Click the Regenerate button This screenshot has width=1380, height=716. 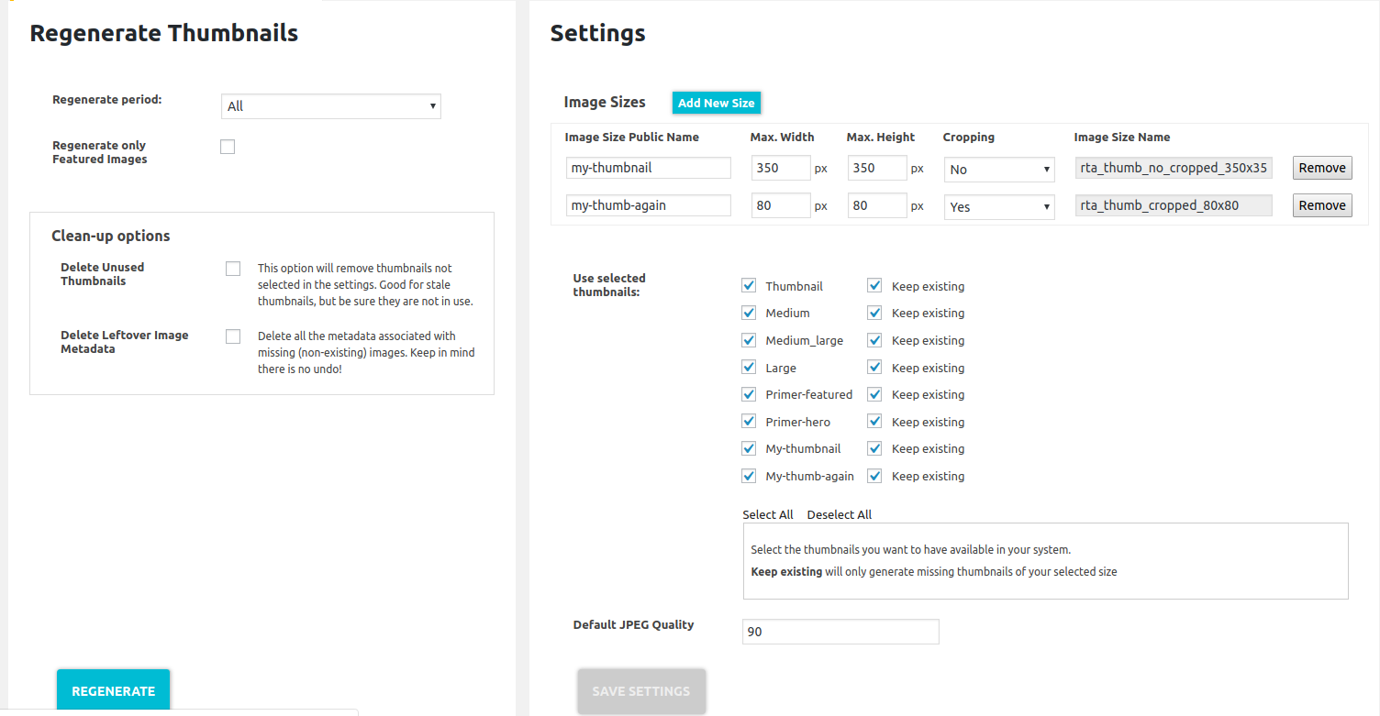tap(114, 690)
